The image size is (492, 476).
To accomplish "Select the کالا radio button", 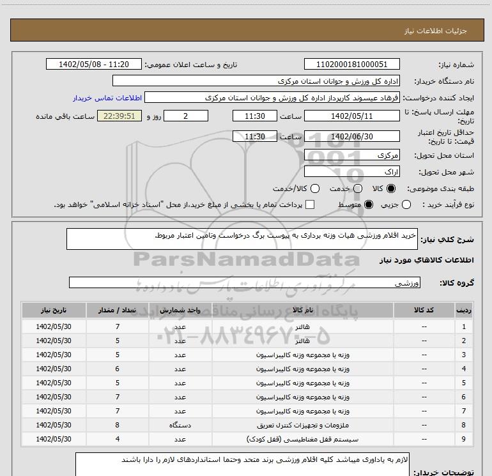I will click(x=391, y=188).
